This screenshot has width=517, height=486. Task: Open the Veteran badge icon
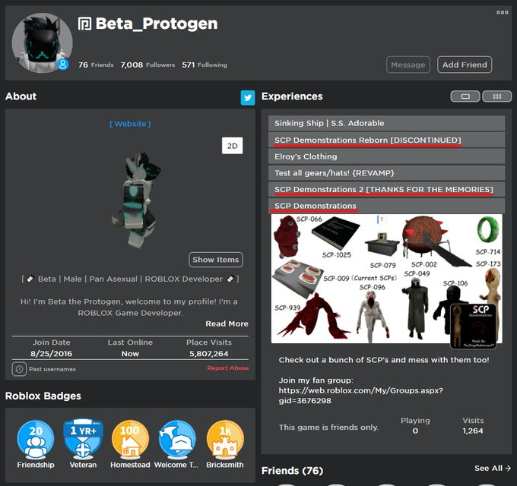[x=83, y=440]
